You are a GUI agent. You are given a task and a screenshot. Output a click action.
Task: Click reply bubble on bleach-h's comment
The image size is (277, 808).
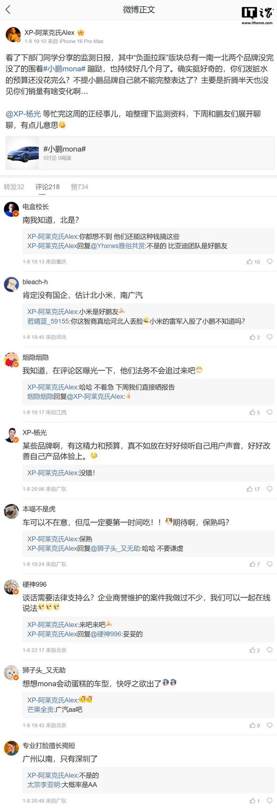tap(269, 337)
